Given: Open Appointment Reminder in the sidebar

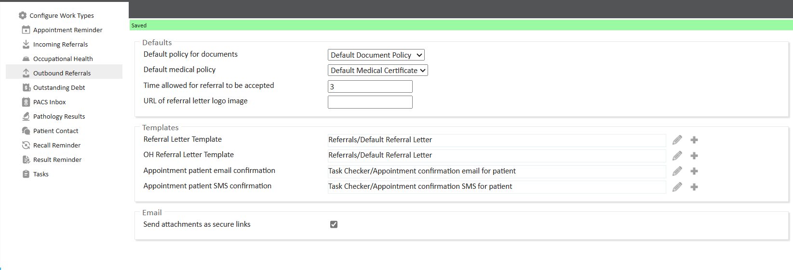Looking at the screenshot, I should (x=67, y=30).
